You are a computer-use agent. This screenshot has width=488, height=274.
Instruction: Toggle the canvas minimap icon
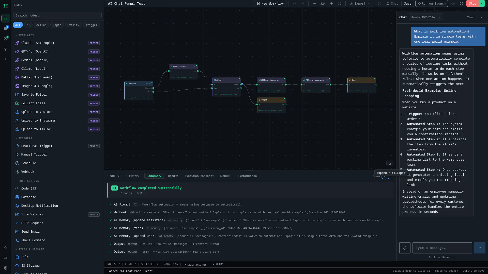(x=390, y=163)
